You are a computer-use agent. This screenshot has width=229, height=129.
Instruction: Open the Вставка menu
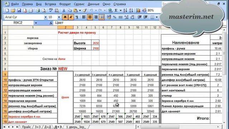click(50, 4)
